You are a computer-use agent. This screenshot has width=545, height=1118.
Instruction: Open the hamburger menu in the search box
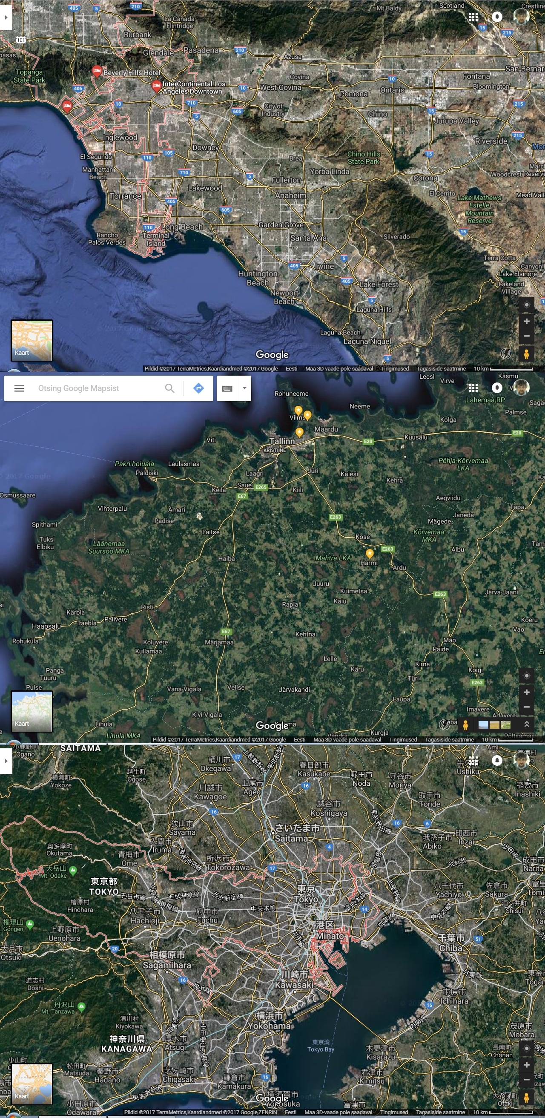click(x=19, y=388)
